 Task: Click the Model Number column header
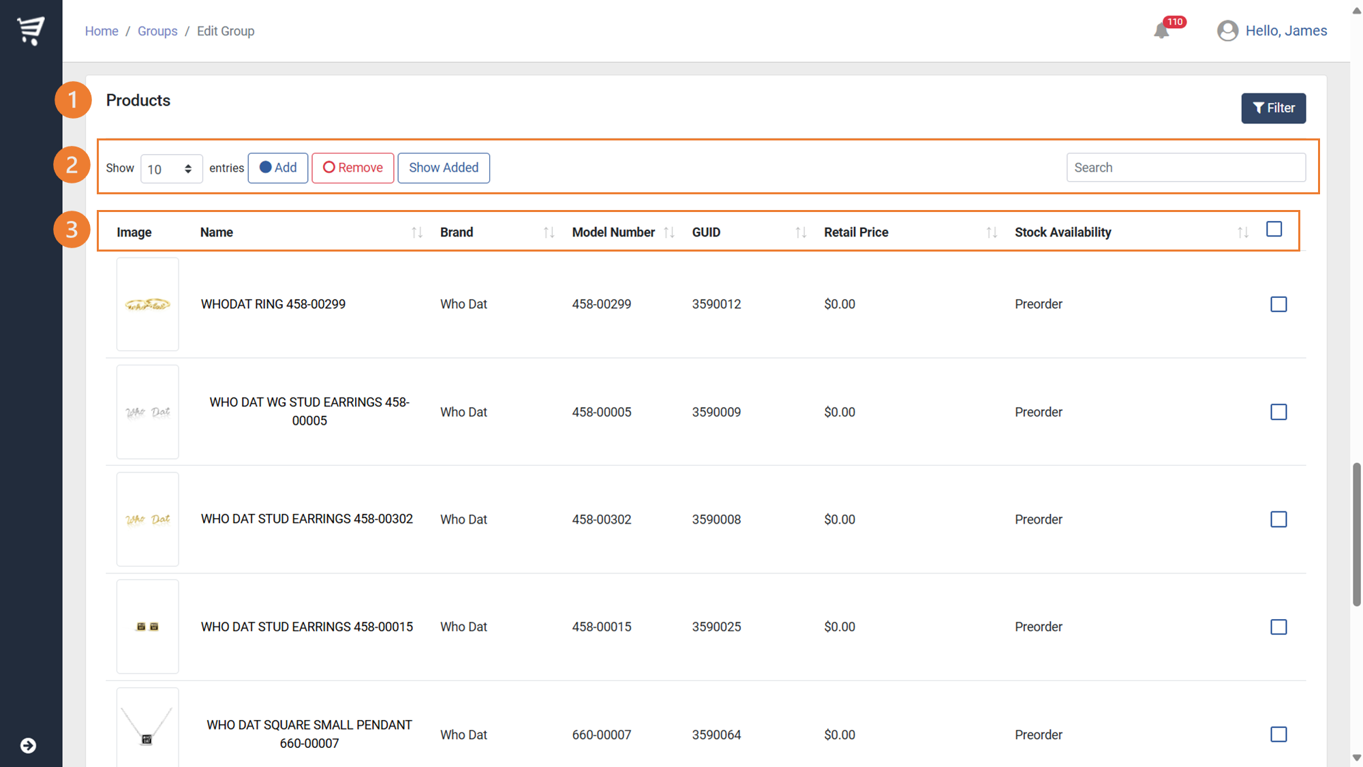coord(613,232)
